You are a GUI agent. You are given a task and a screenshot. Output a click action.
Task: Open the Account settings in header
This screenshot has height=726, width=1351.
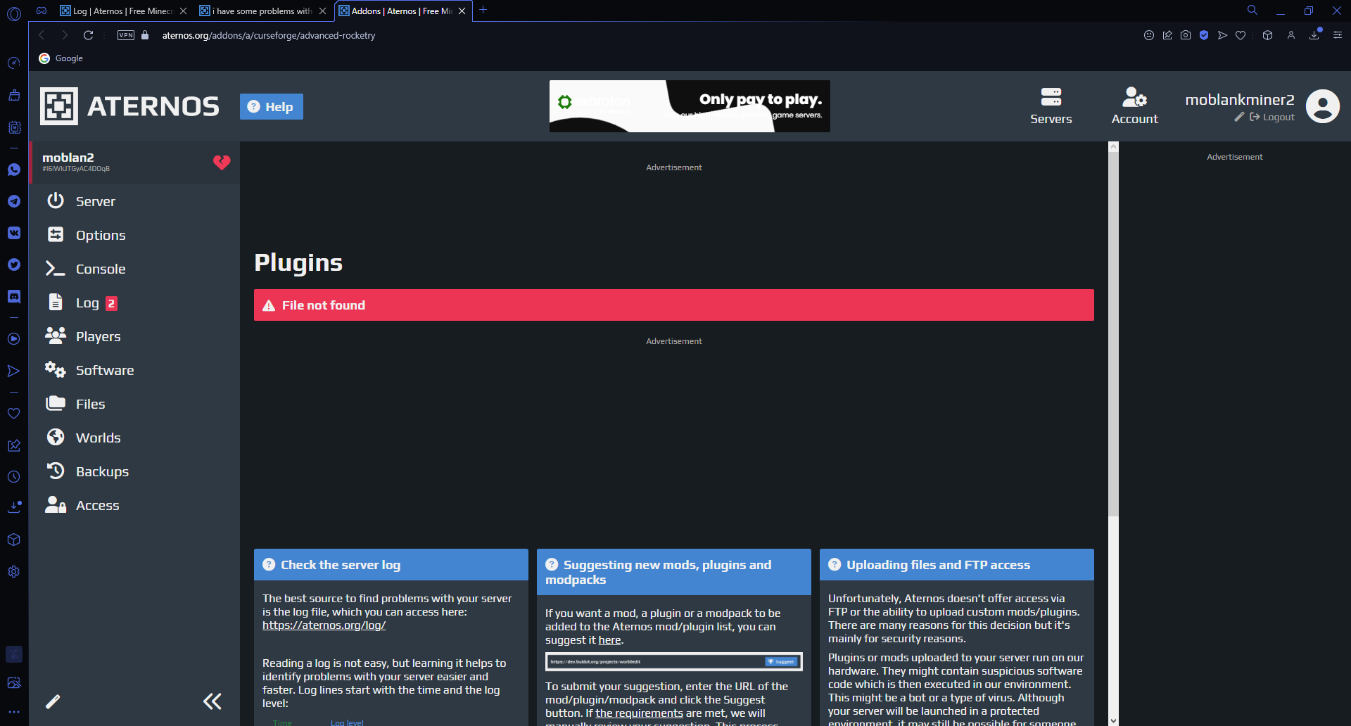click(x=1134, y=106)
